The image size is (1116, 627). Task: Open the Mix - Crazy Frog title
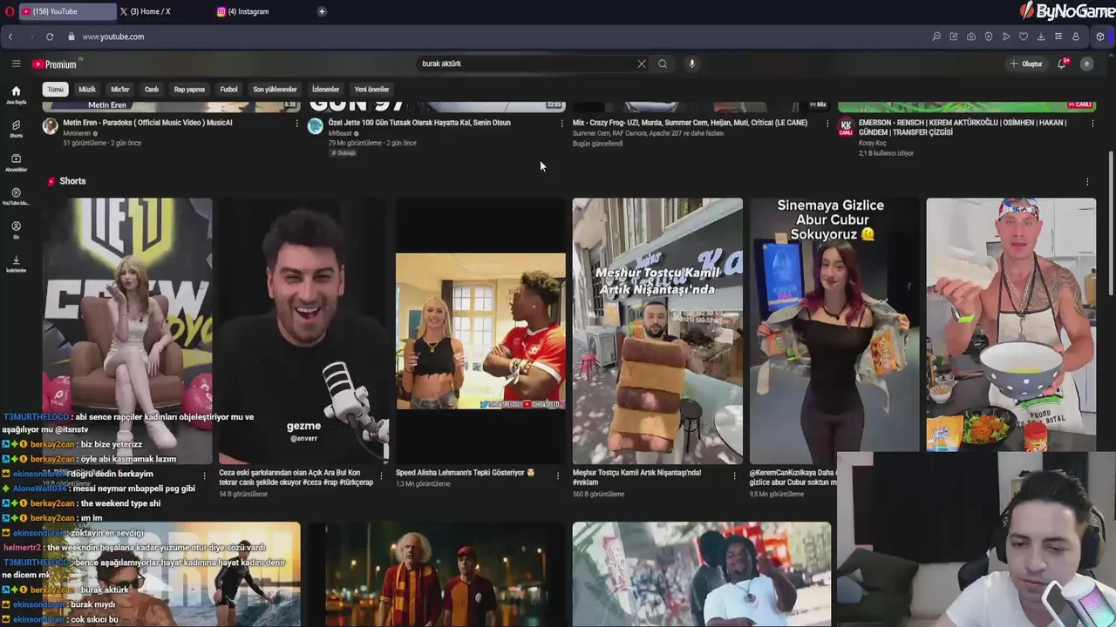click(690, 123)
